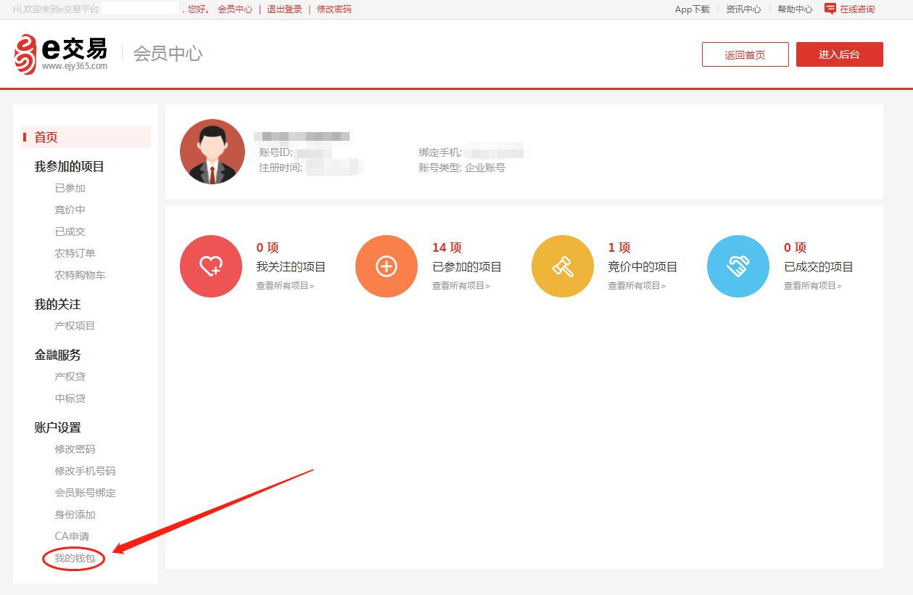Screen dimensions: 913x595
Task: Click 账户设置 section heading
Action: [x=58, y=427]
